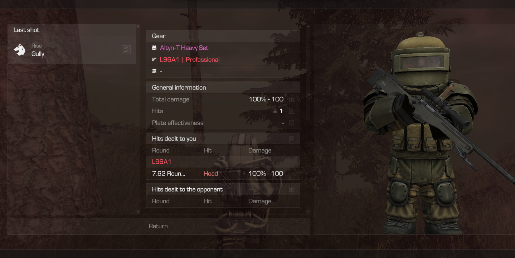Image resolution: width=515 pixels, height=258 pixels.
Task: Click the armor icon beside Altyn-T Heavy Set
Action: [154, 48]
